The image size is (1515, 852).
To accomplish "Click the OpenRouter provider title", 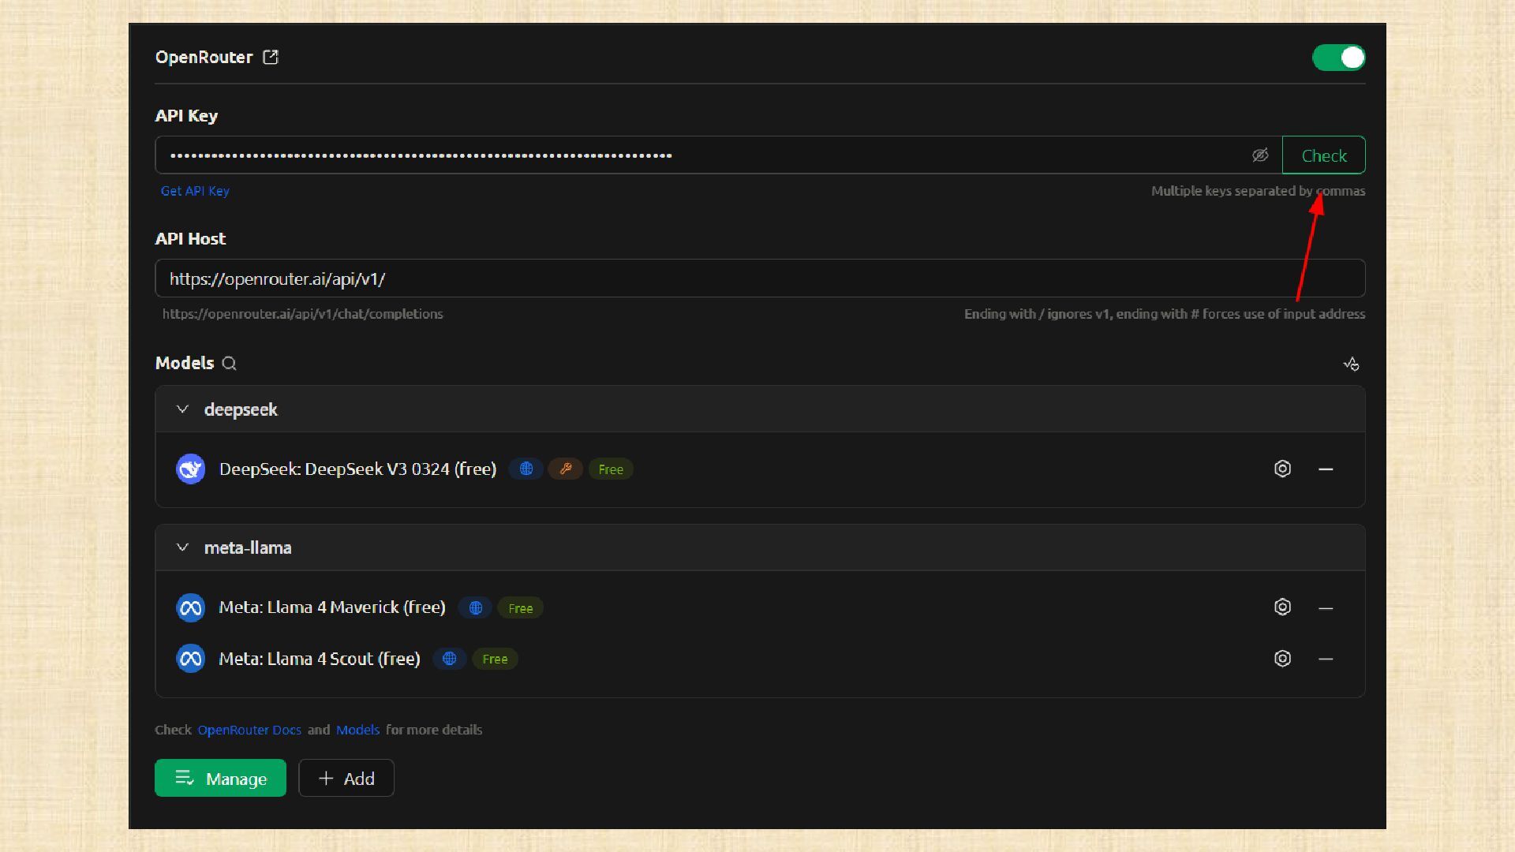I will tap(204, 57).
